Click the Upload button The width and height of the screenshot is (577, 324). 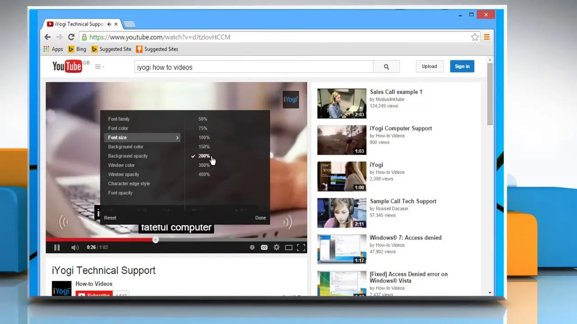point(429,66)
